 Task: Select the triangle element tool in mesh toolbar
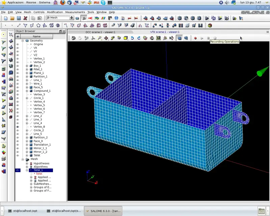[25, 26]
